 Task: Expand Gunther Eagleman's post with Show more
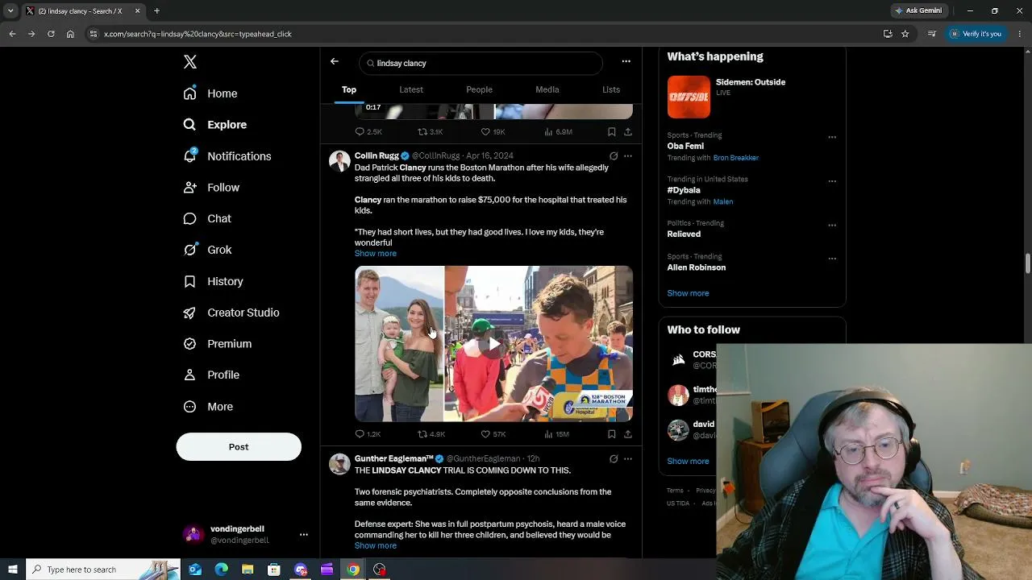tap(376, 546)
